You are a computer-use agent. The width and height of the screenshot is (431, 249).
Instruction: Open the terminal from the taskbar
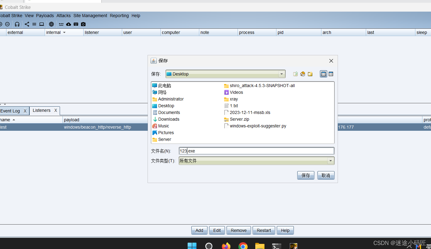click(277, 246)
